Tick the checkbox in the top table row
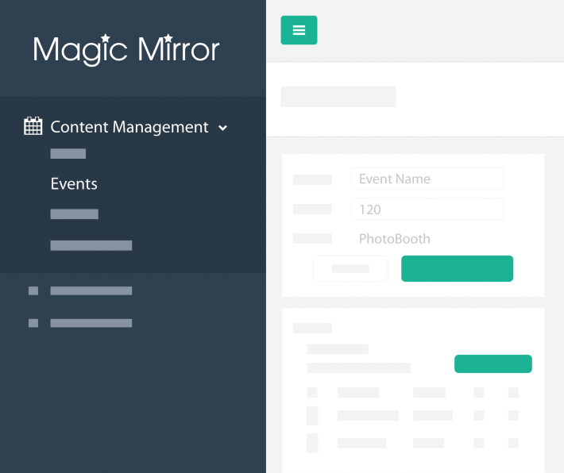564x473 pixels. [x=312, y=392]
